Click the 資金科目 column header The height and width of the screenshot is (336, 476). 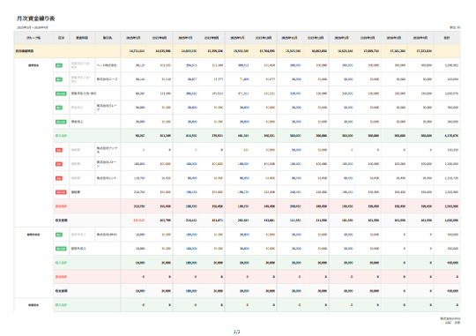click(82, 38)
